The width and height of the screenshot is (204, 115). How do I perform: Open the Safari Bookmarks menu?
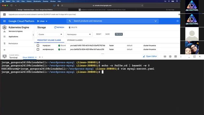click(37, 1)
